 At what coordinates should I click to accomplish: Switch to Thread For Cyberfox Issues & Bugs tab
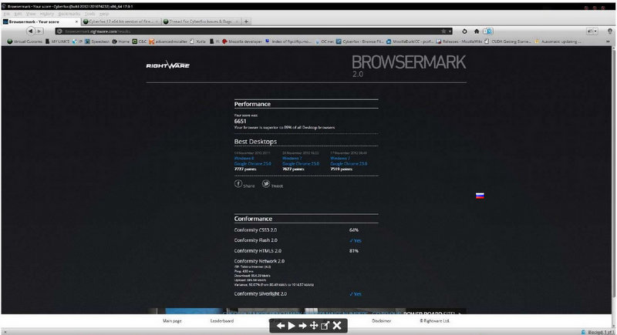(201, 22)
